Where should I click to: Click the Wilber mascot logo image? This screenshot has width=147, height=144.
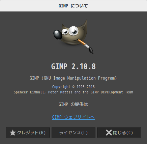[73, 37]
